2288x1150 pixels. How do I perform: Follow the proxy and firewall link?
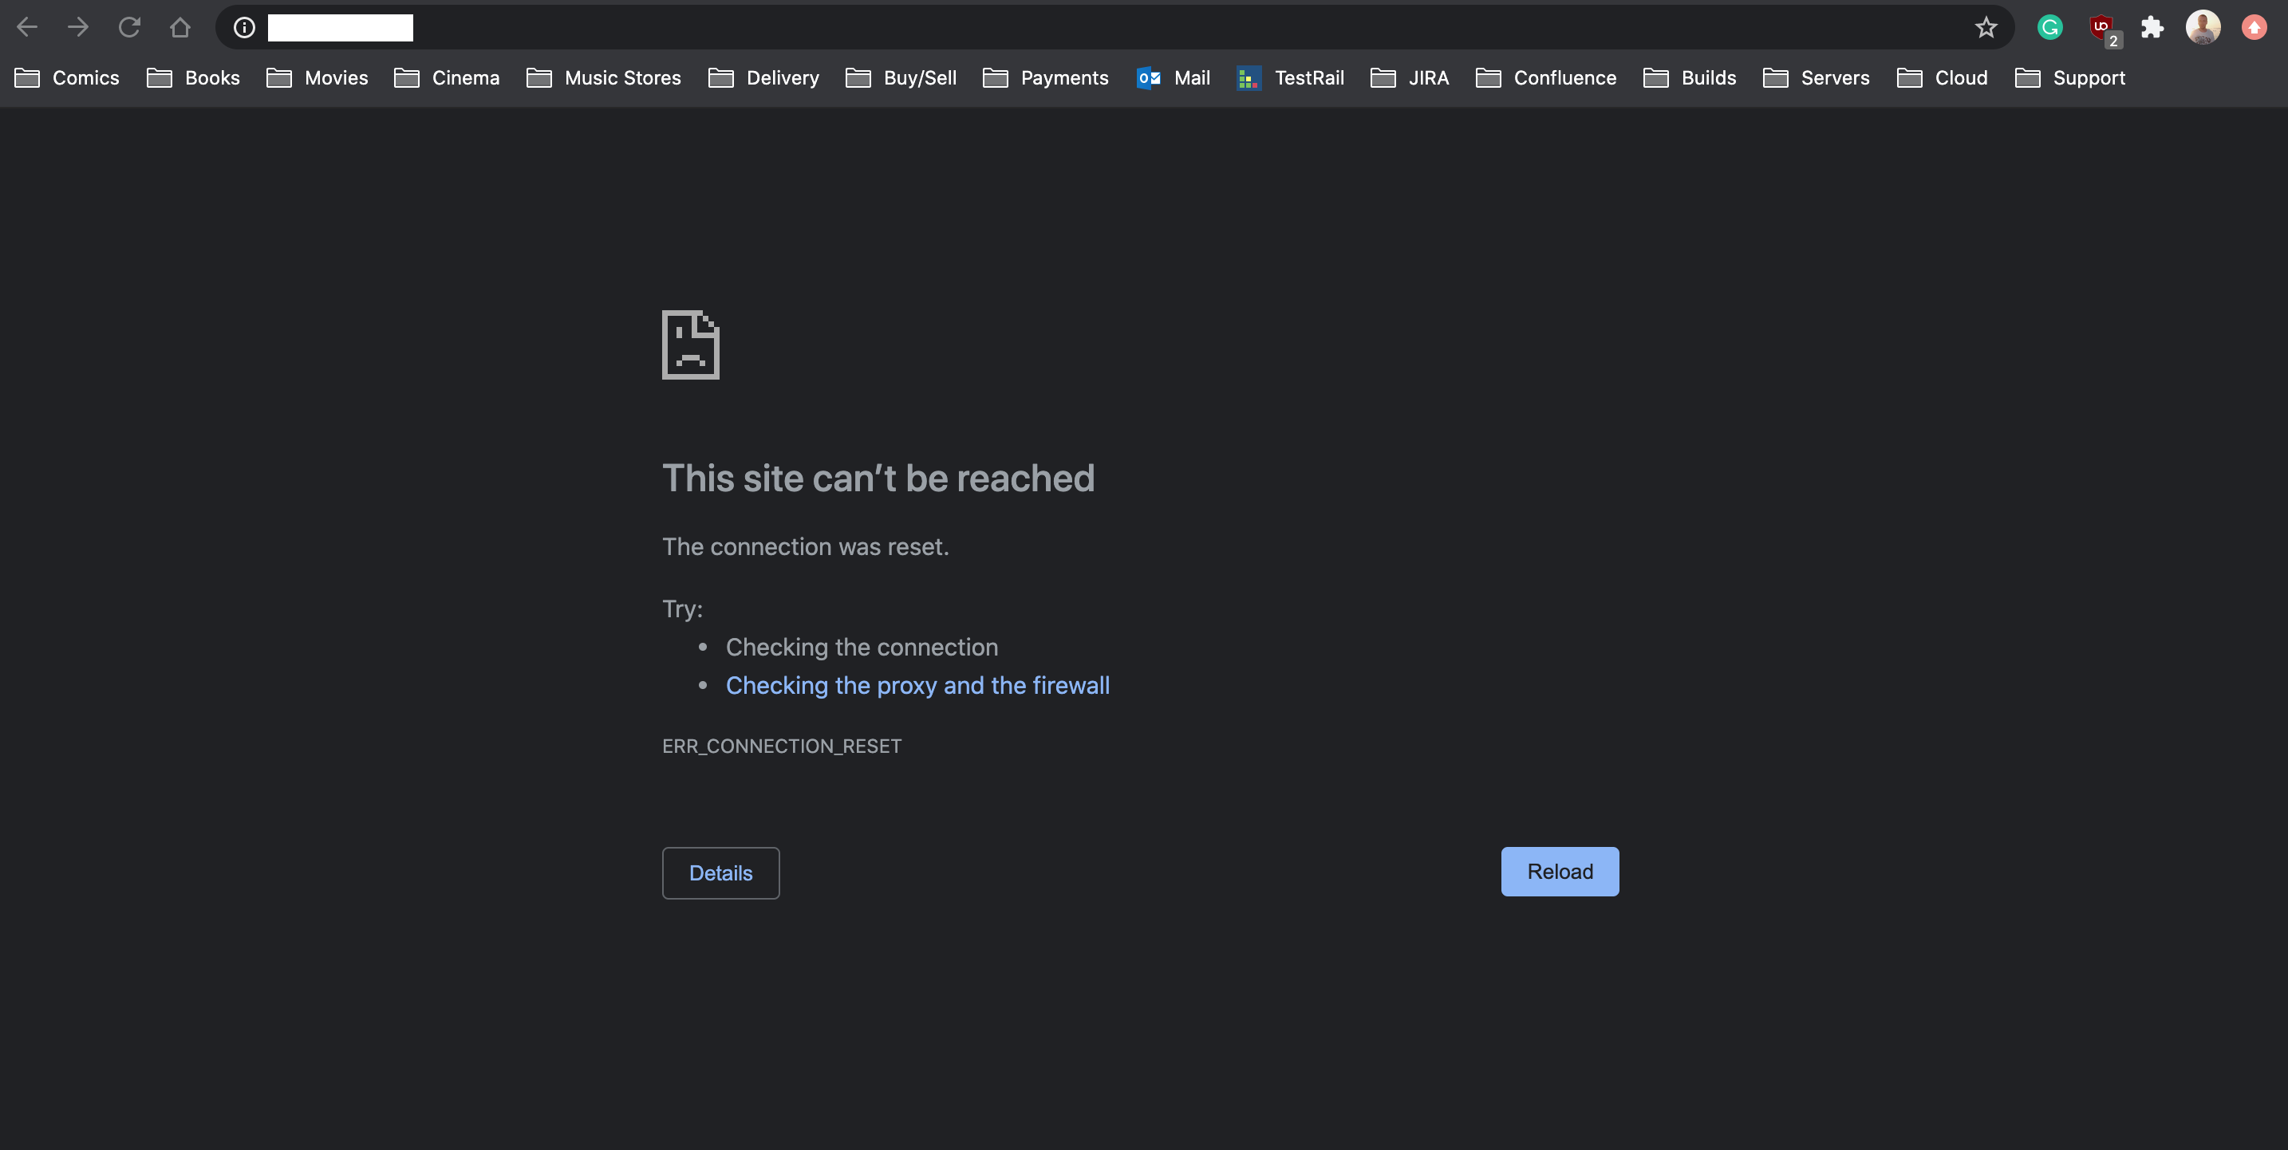coord(917,686)
